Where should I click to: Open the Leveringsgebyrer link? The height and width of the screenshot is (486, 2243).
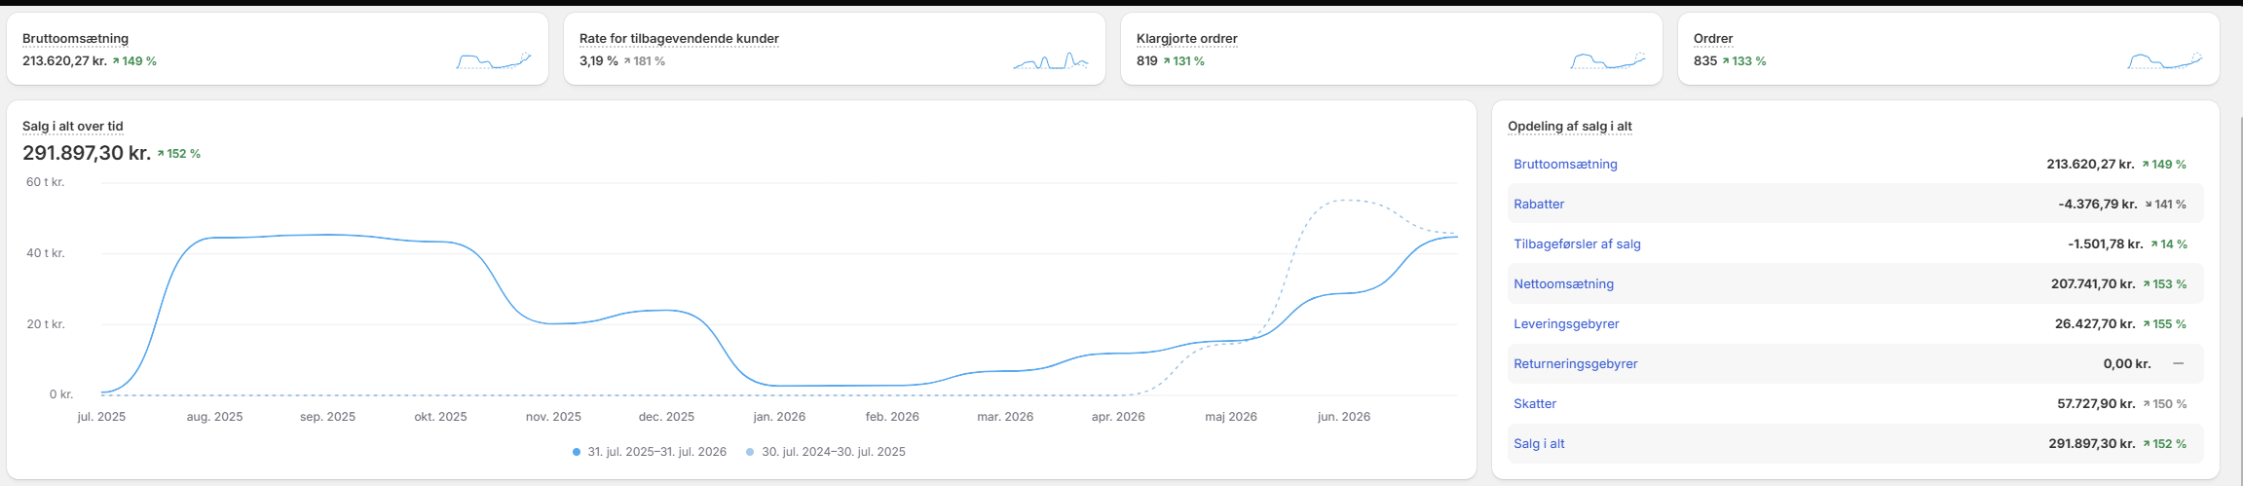1566,324
